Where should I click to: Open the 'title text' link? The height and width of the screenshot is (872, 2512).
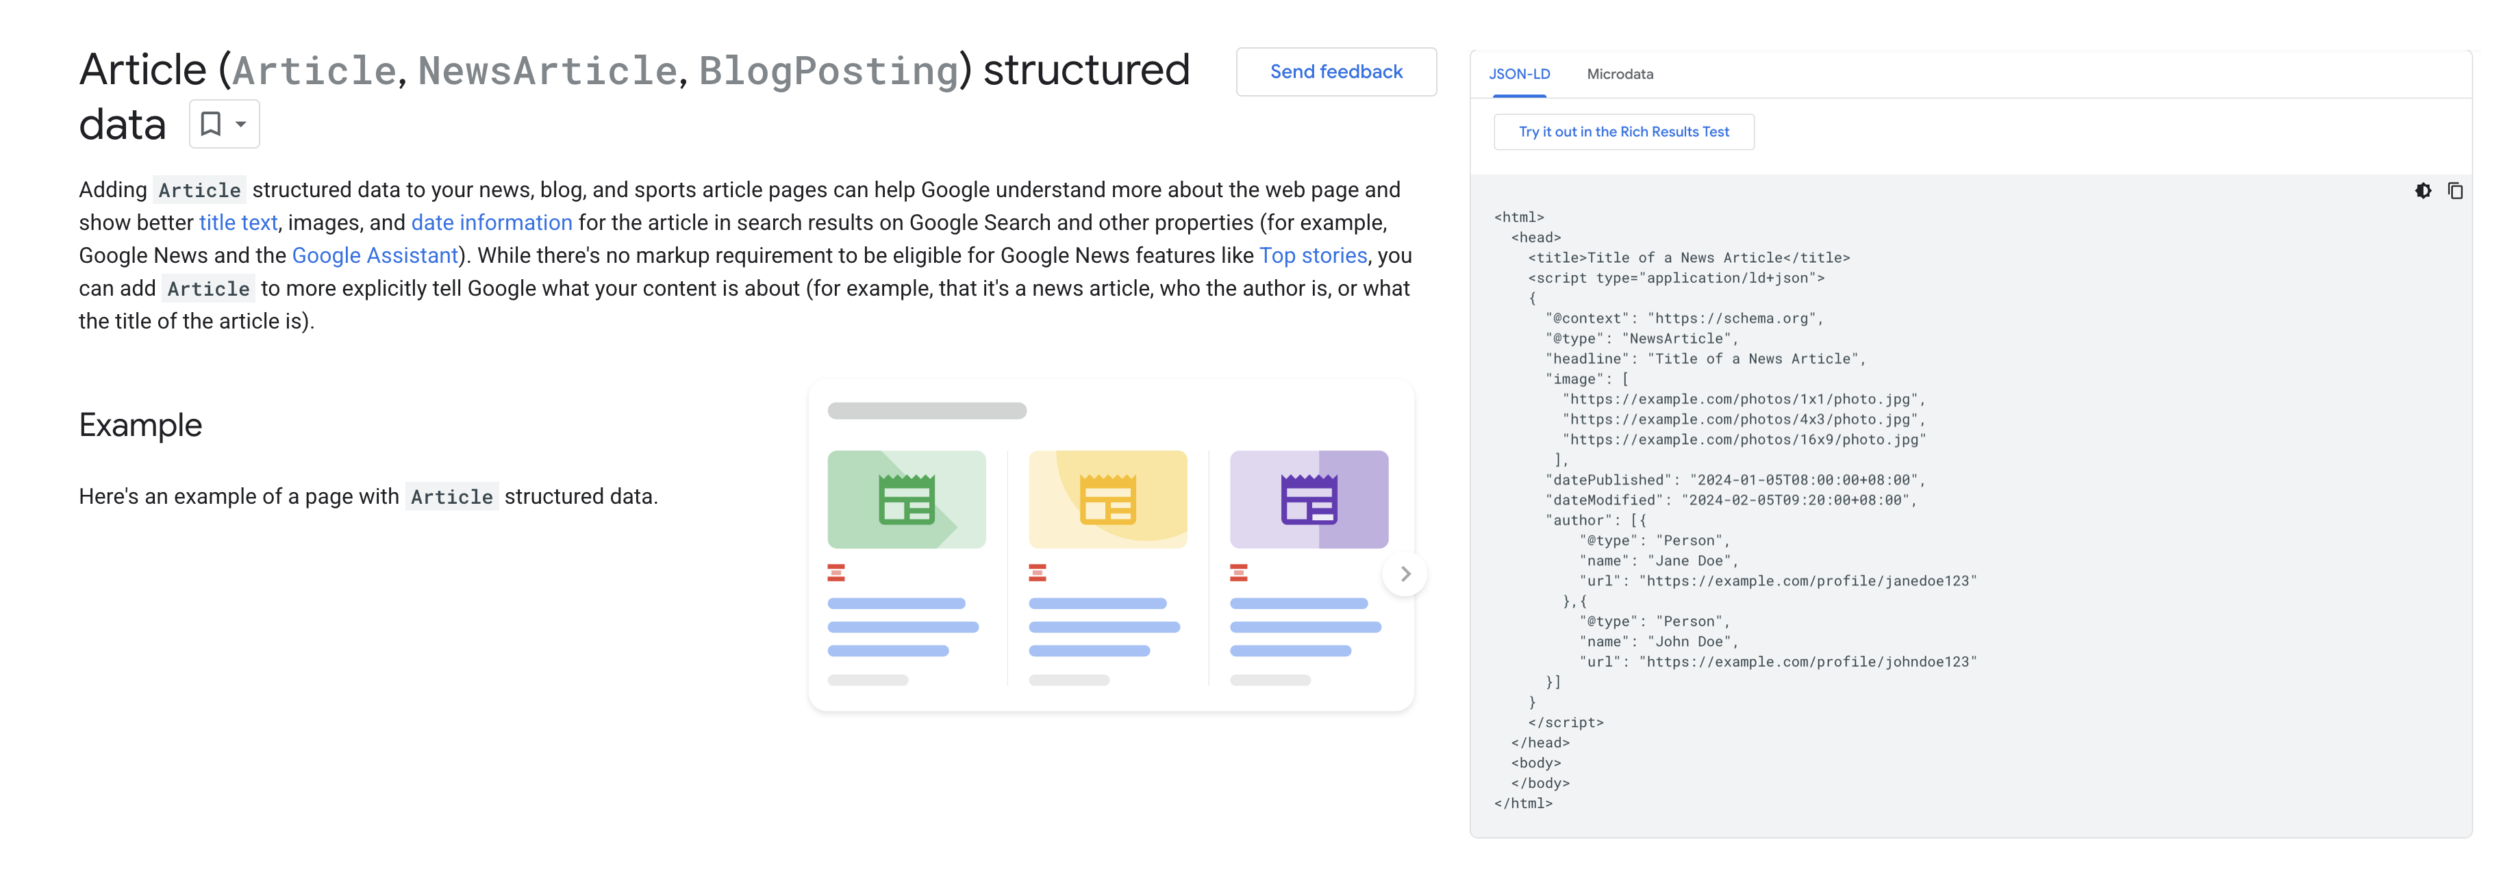click(238, 223)
